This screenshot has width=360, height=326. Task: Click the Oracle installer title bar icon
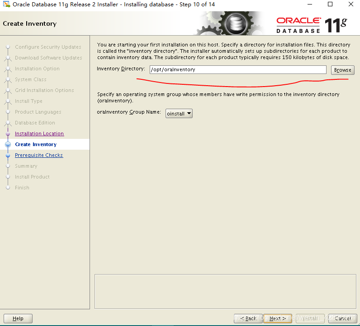[x=6, y=4]
